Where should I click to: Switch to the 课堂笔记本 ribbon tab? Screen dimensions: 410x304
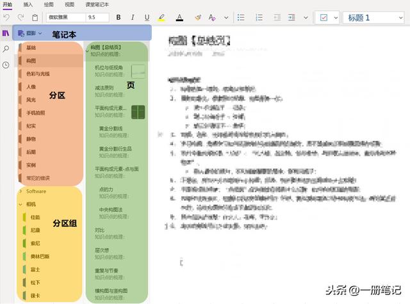(97, 4)
